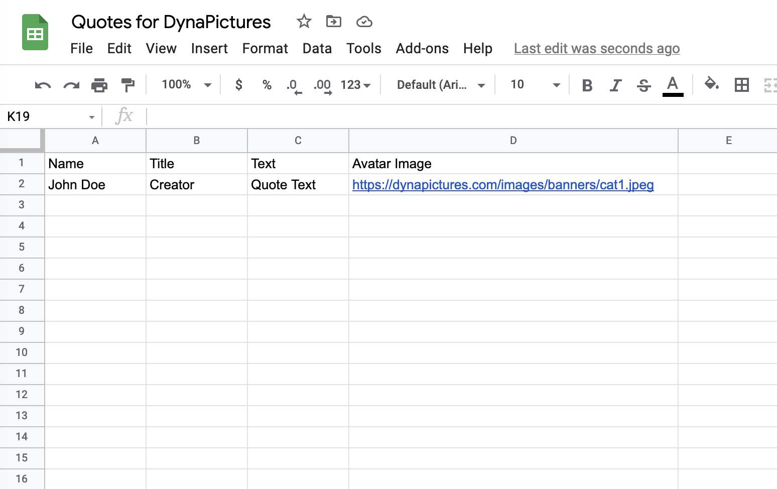Open the Data menu
The height and width of the screenshot is (489, 777).
[317, 48]
